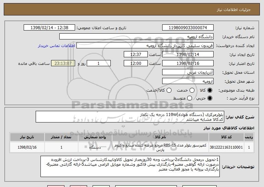Click the نام کالا column header
The width and height of the screenshot is (264, 187).
click(x=160, y=137)
